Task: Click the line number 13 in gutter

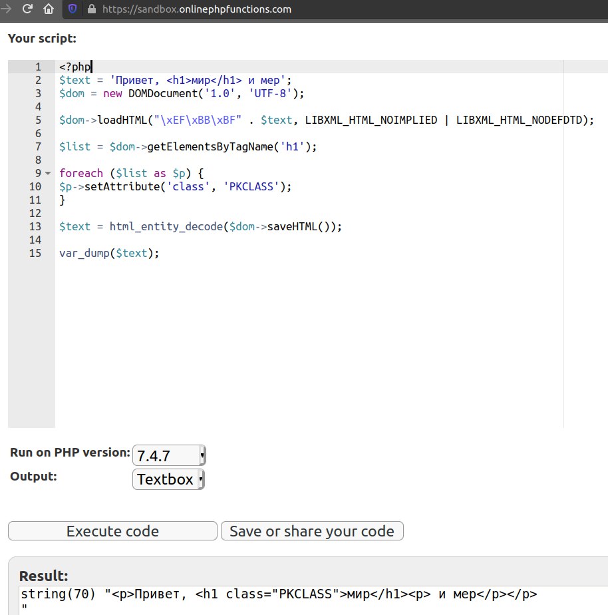Action: [35, 226]
